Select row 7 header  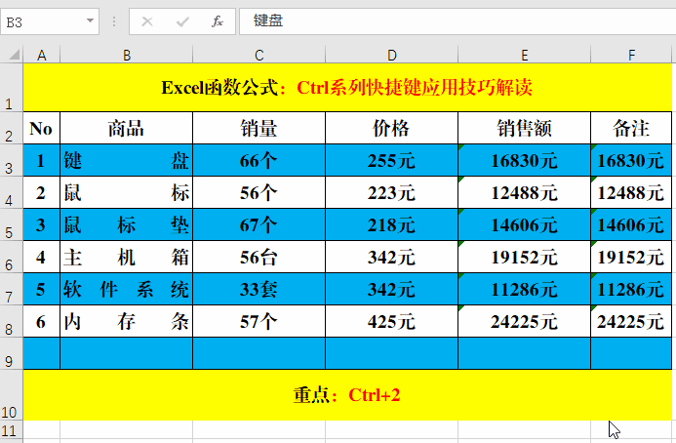tap(11, 289)
